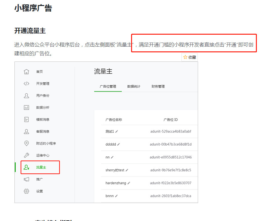Open 开发管理 menu item
The width and height of the screenshot is (271, 221).
[43, 84]
